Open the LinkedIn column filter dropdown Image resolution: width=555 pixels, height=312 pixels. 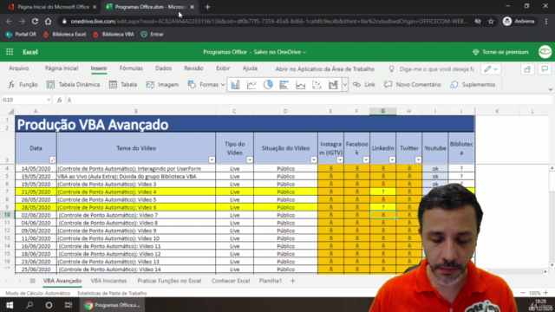tap(392, 159)
